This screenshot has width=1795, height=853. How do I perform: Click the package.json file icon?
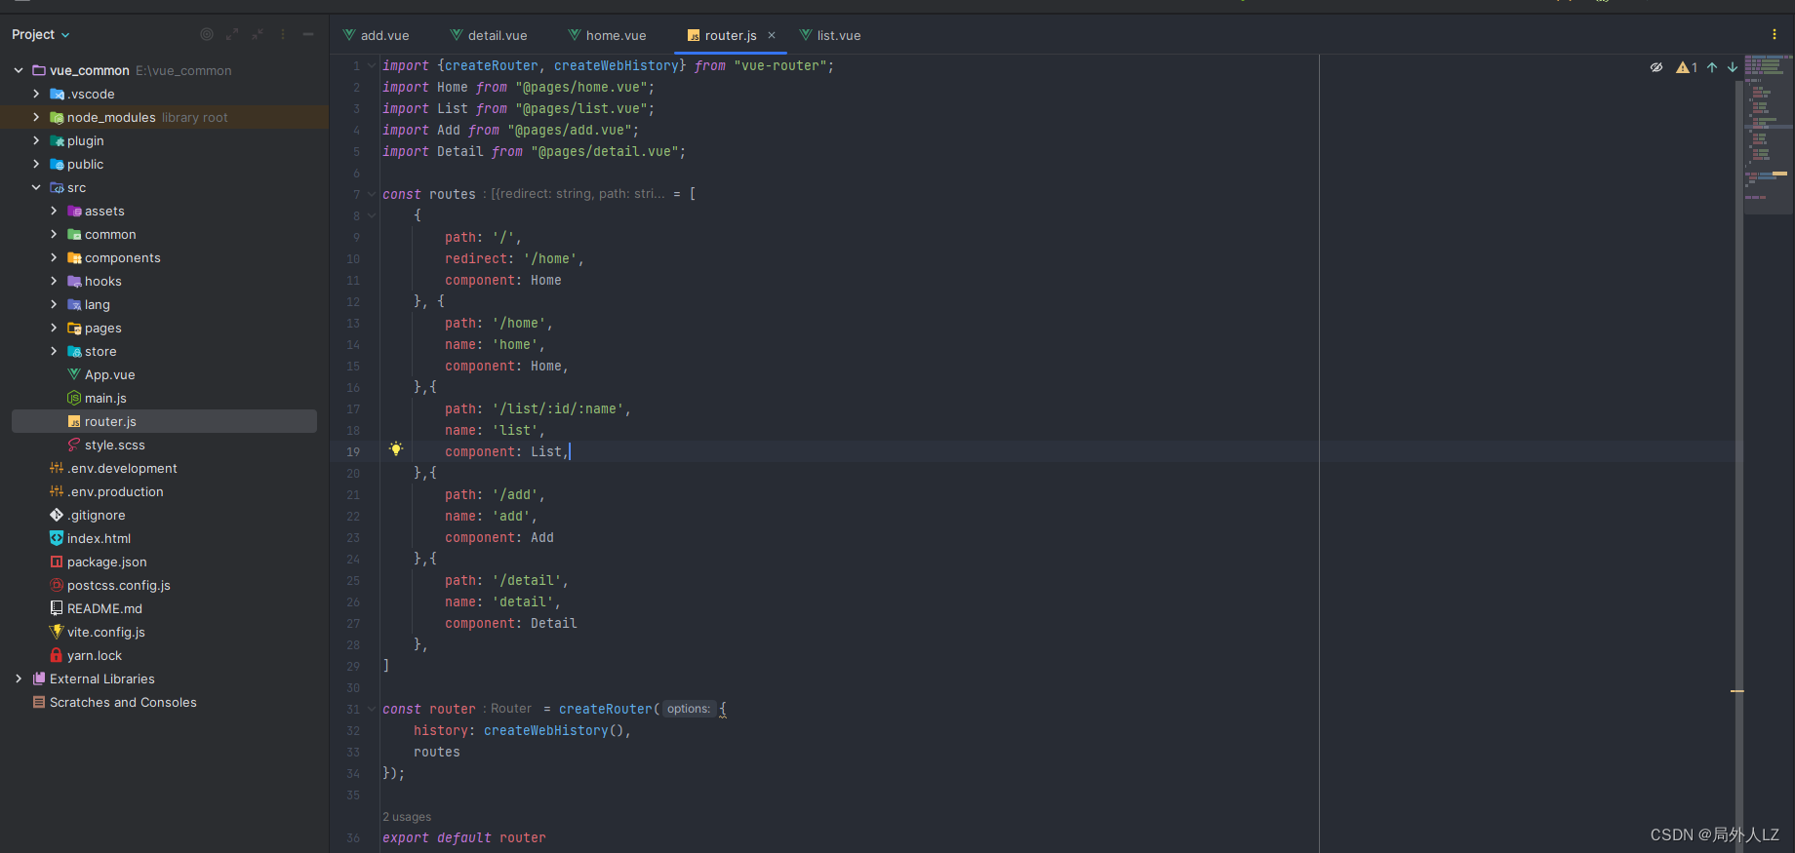click(x=57, y=562)
